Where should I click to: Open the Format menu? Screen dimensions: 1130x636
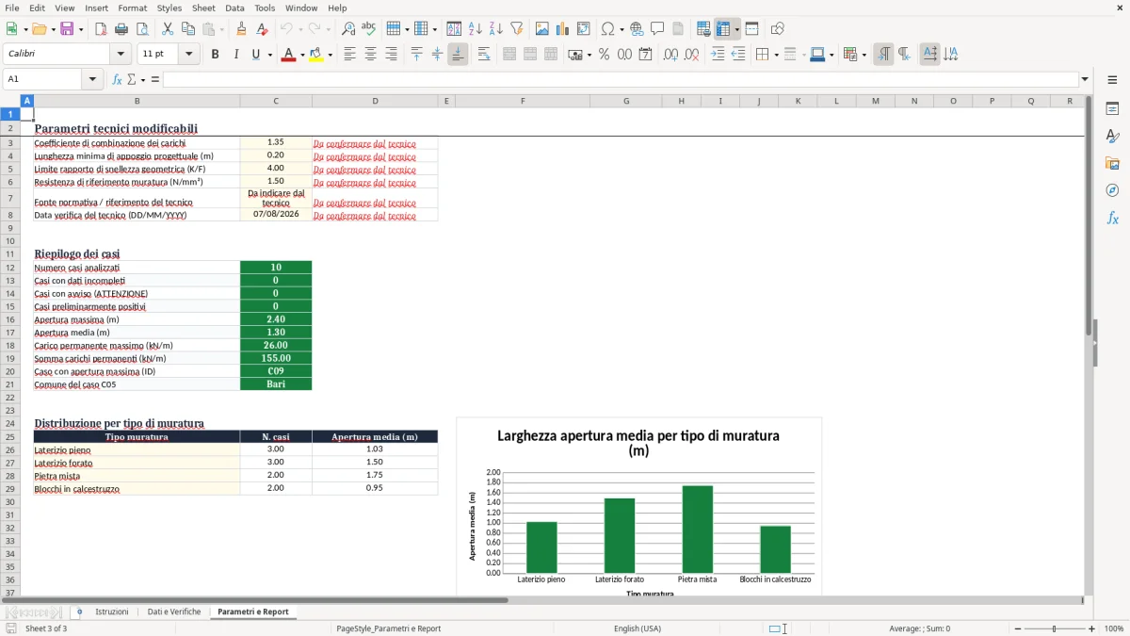pyautogui.click(x=132, y=8)
